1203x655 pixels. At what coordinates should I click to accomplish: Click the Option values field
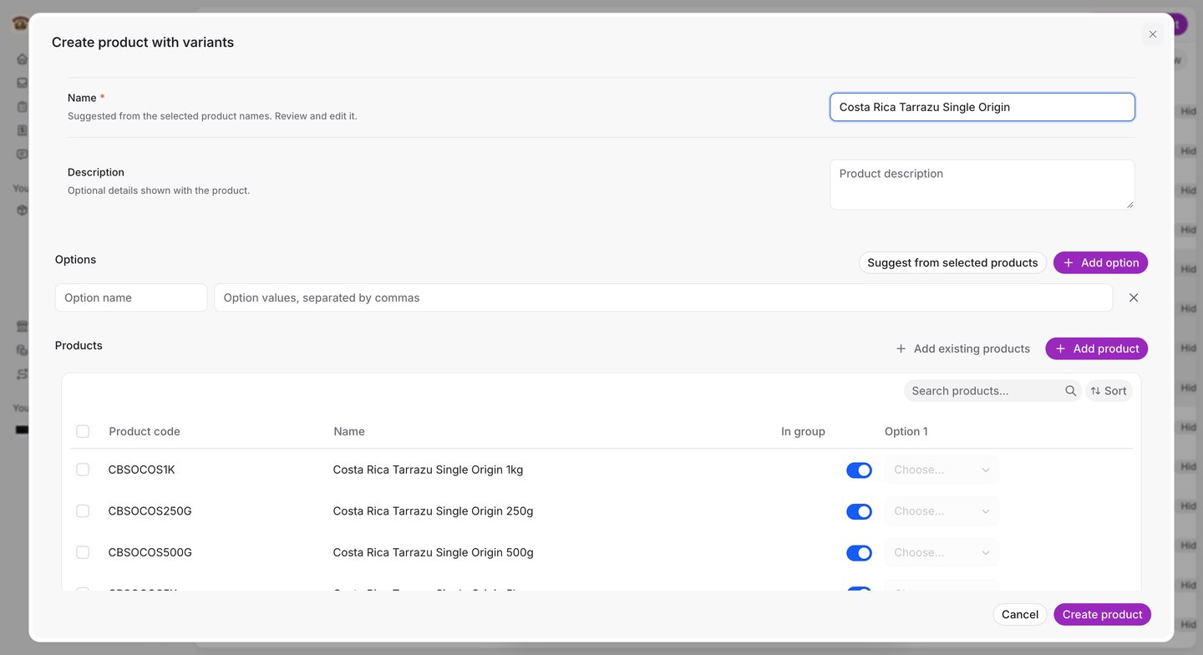point(663,297)
